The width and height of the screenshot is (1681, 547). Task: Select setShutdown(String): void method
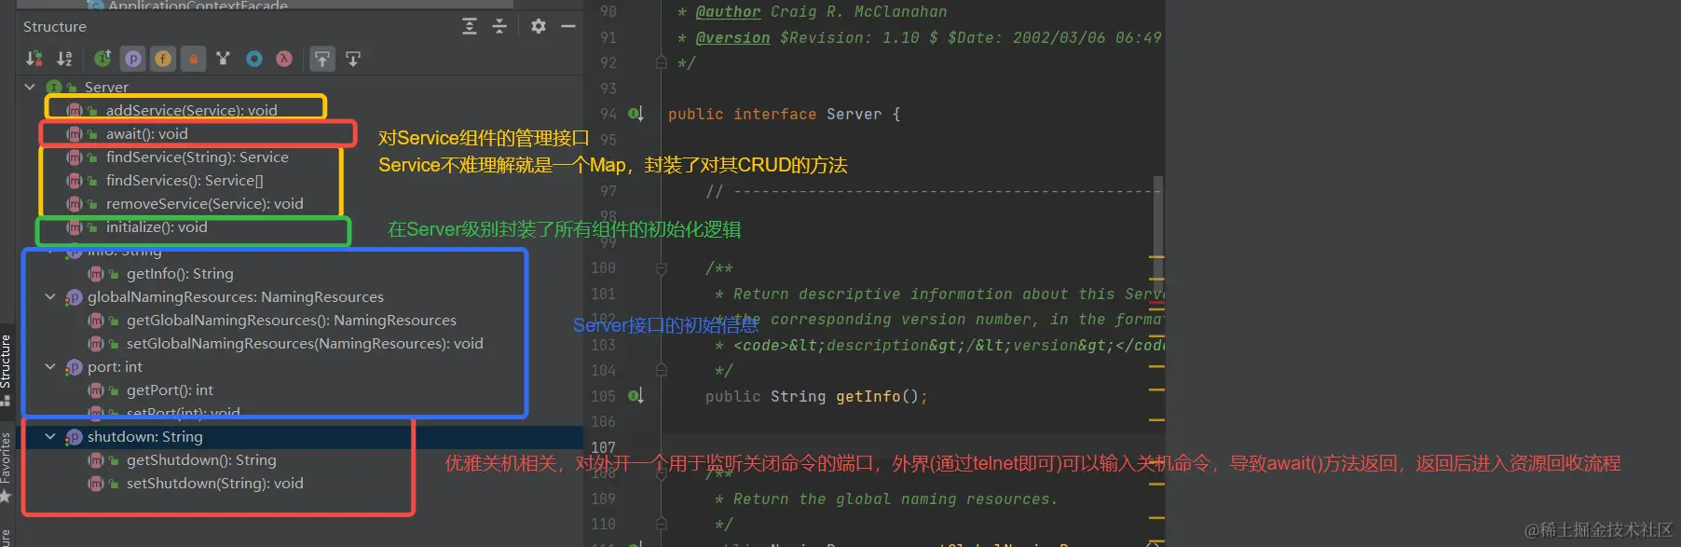click(x=215, y=483)
